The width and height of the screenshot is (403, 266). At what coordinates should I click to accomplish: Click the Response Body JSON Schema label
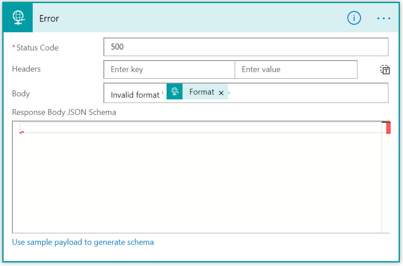[64, 112]
